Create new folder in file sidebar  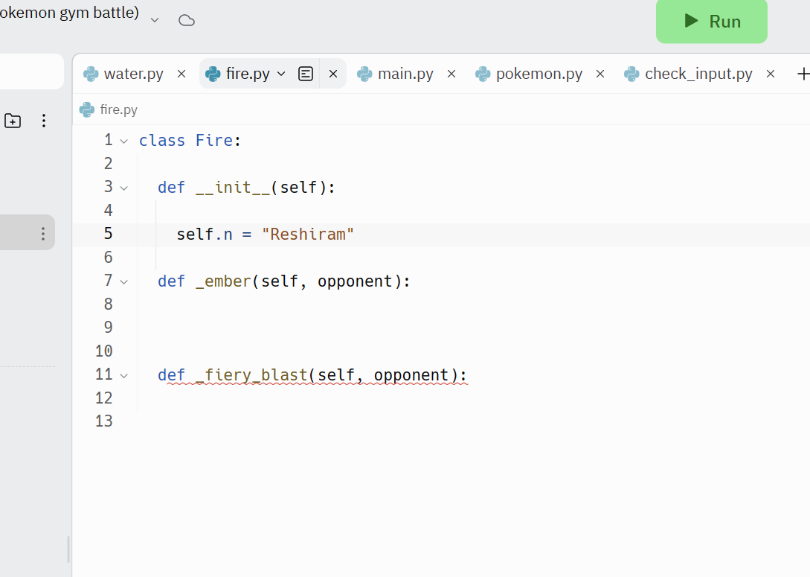pyautogui.click(x=13, y=121)
